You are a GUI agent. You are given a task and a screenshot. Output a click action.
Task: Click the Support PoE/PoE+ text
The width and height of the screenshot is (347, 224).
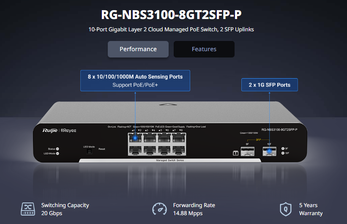point(135,85)
